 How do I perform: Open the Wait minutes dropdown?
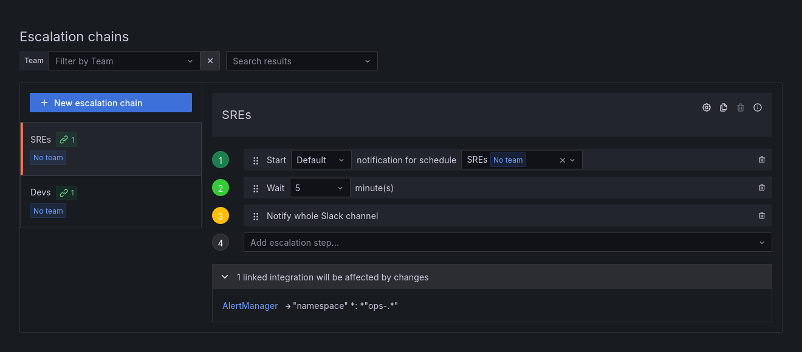(x=320, y=188)
